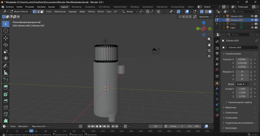Screen dimensions: 260x136
Task: Select the Rotate tool in left toolbar
Action: coord(6,45)
